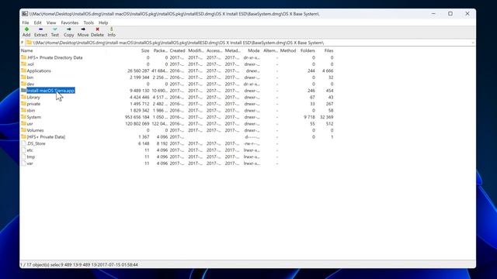
Task: Select the [HFS+ Private Data] folder icon
Action: (23, 137)
